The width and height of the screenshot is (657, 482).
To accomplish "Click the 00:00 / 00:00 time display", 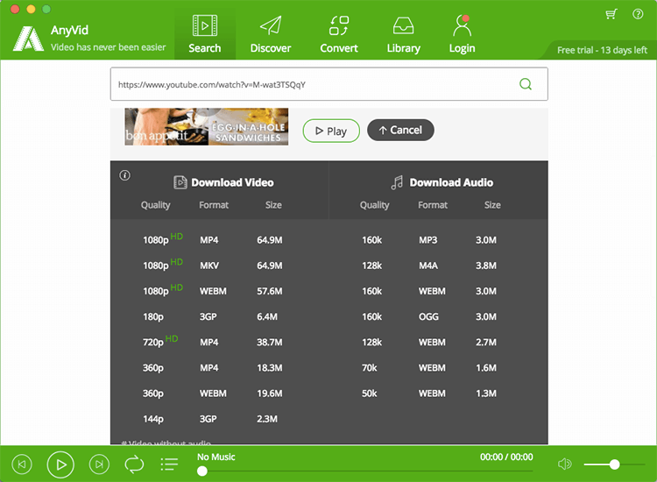I will (506, 457).
